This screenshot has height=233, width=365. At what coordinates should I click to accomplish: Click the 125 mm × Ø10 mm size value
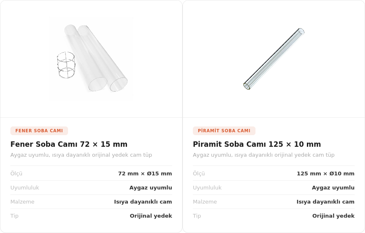pos(326,174)
